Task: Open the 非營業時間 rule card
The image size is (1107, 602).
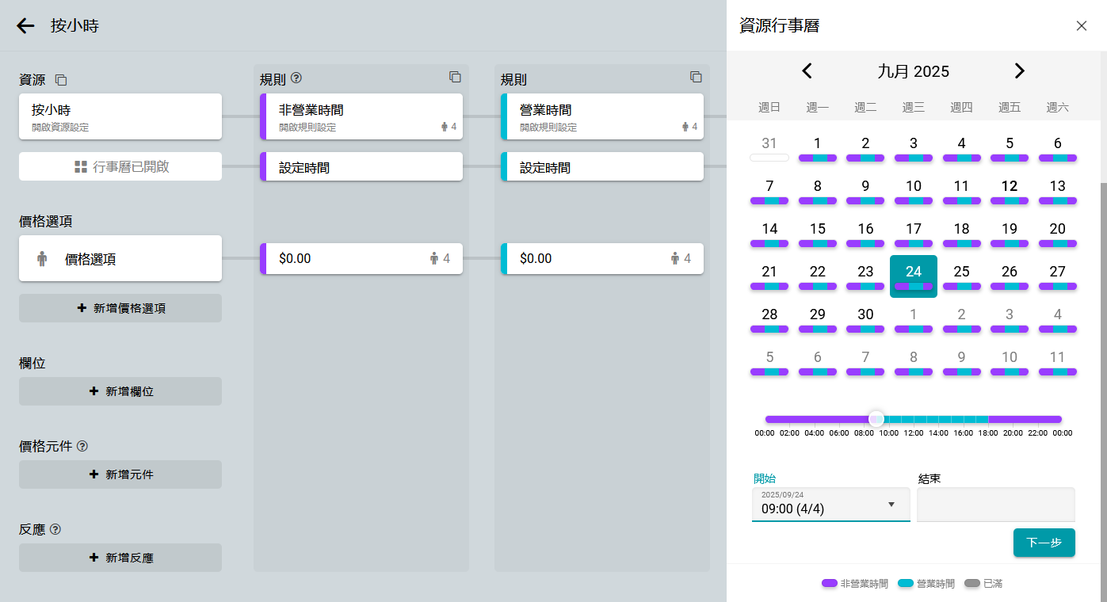Action: (x=361, y=116)
